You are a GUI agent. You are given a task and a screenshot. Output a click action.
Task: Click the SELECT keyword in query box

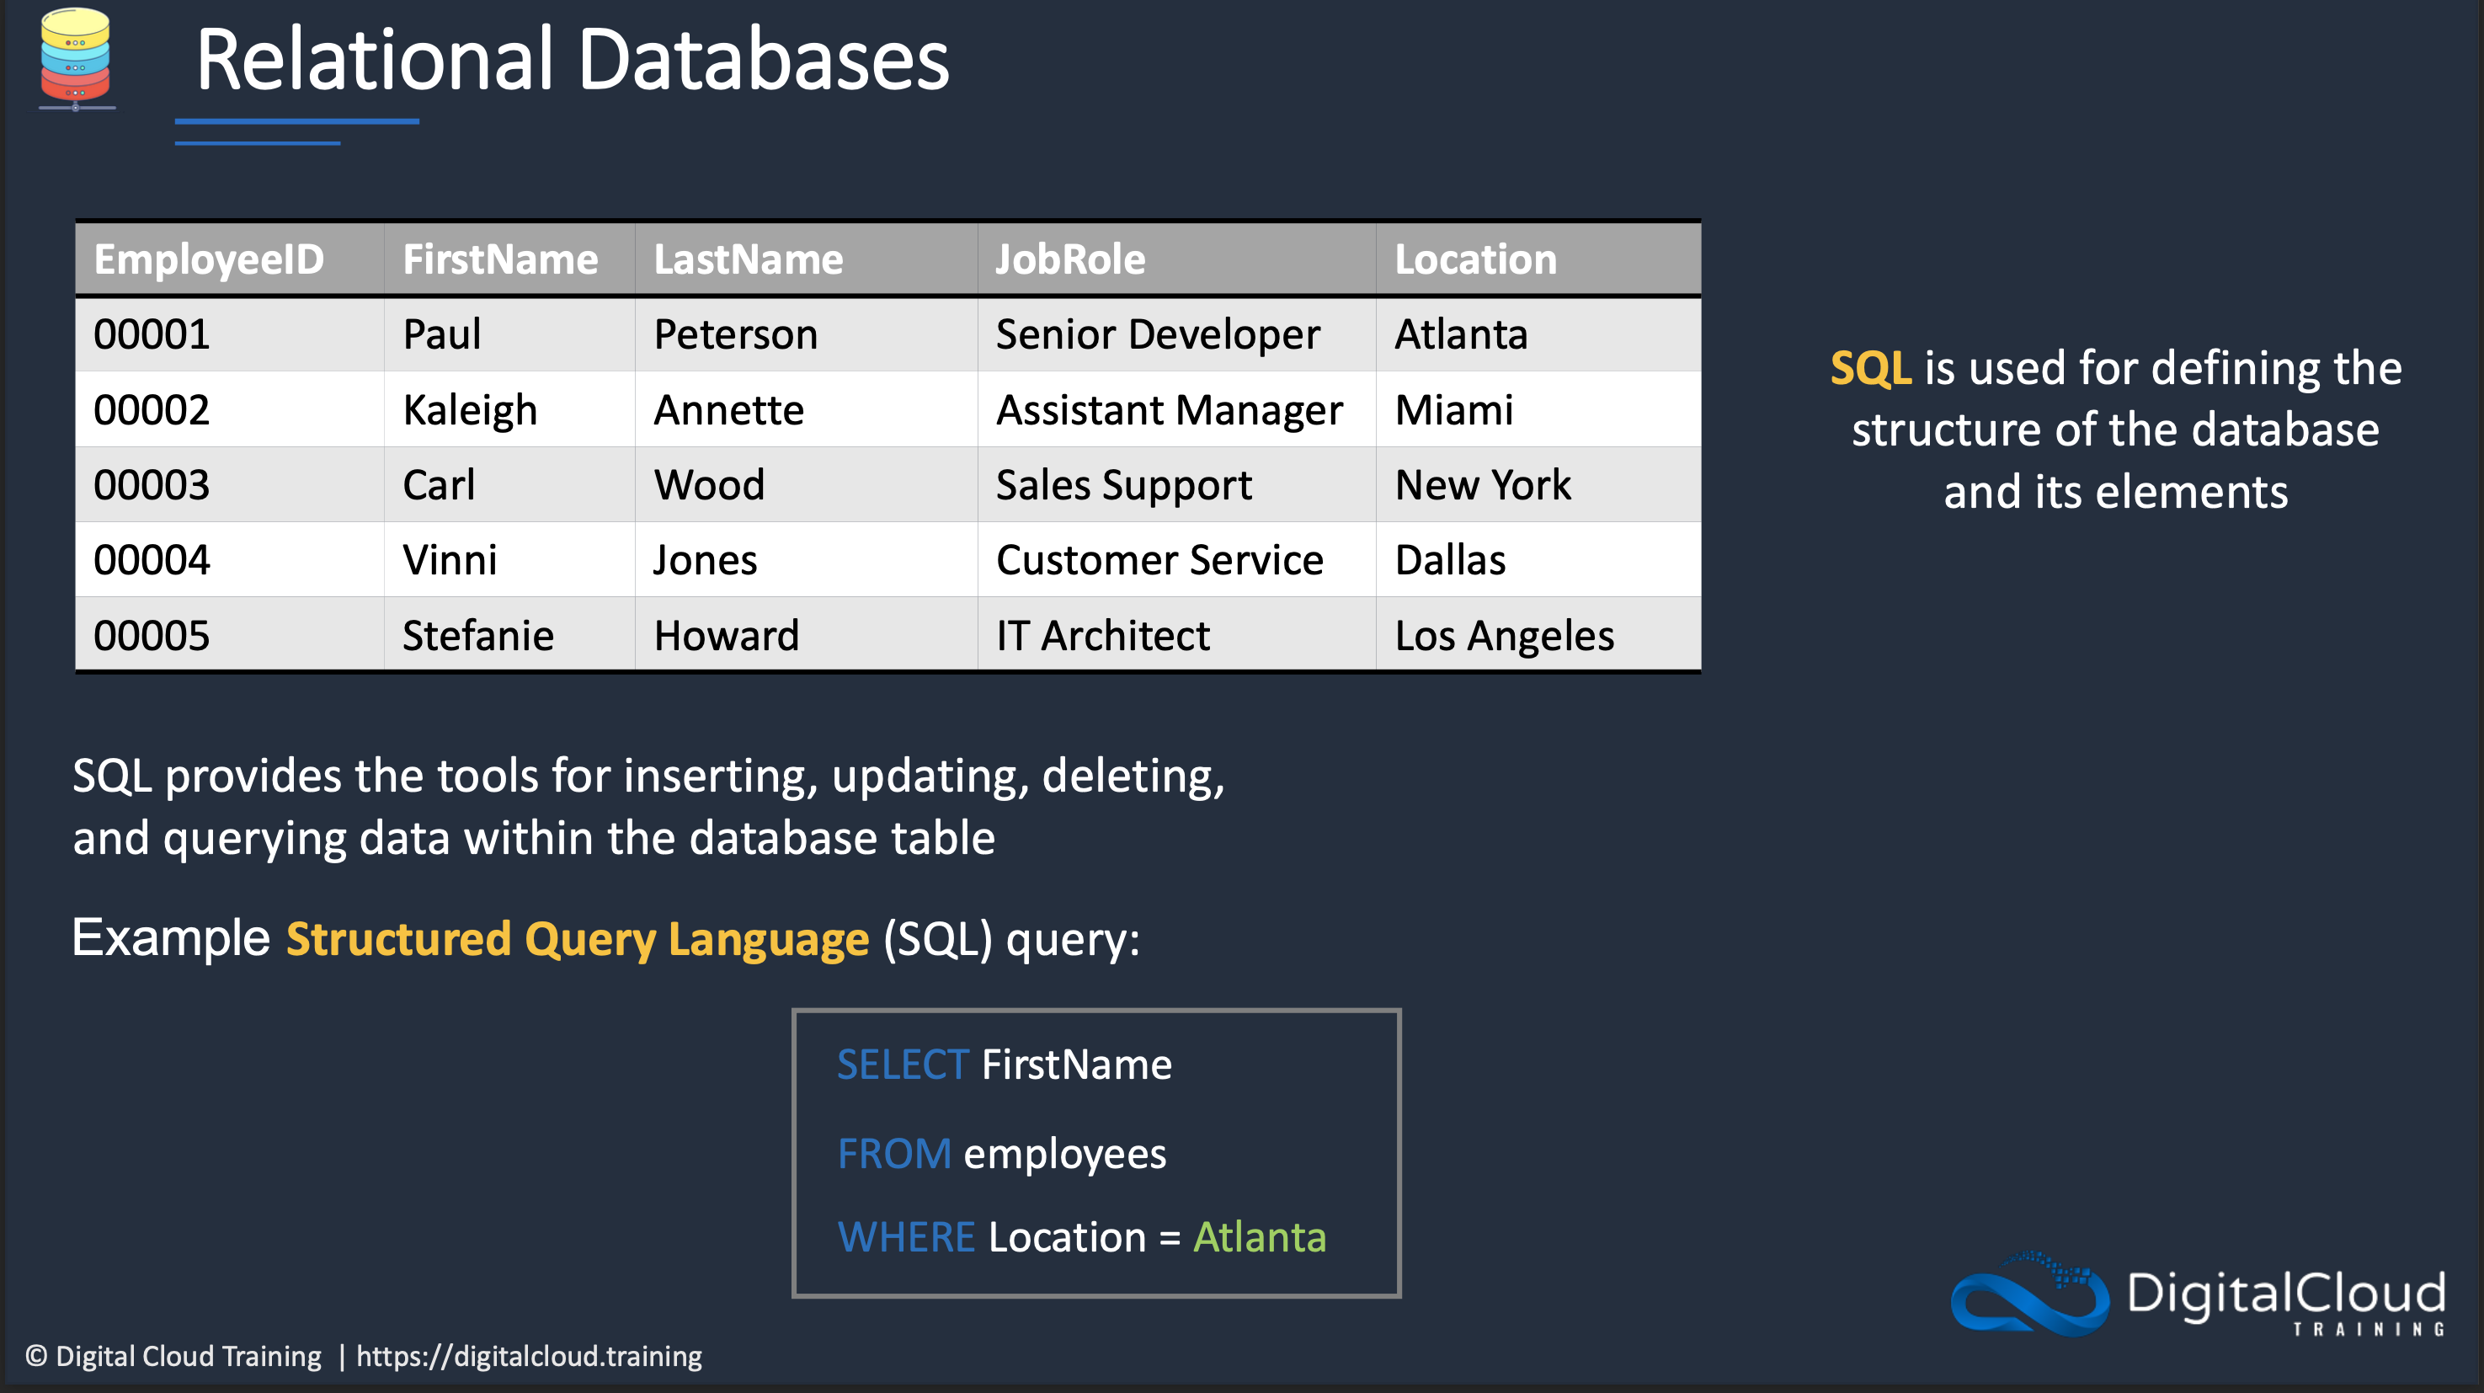pyautogui.click(x=902, y=1065)
